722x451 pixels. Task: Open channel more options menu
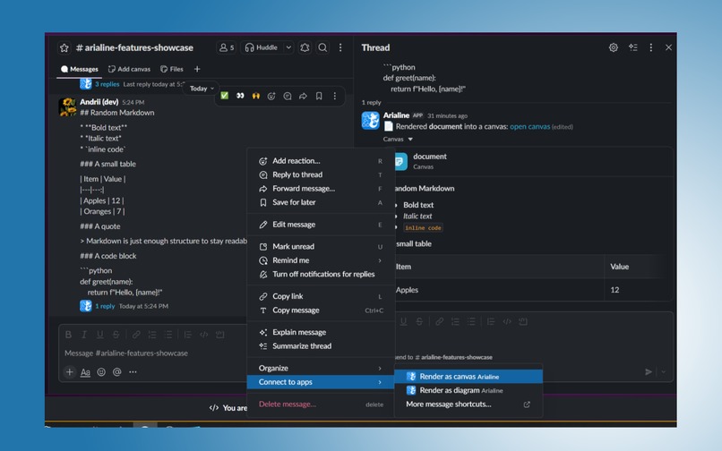(340, 47)
